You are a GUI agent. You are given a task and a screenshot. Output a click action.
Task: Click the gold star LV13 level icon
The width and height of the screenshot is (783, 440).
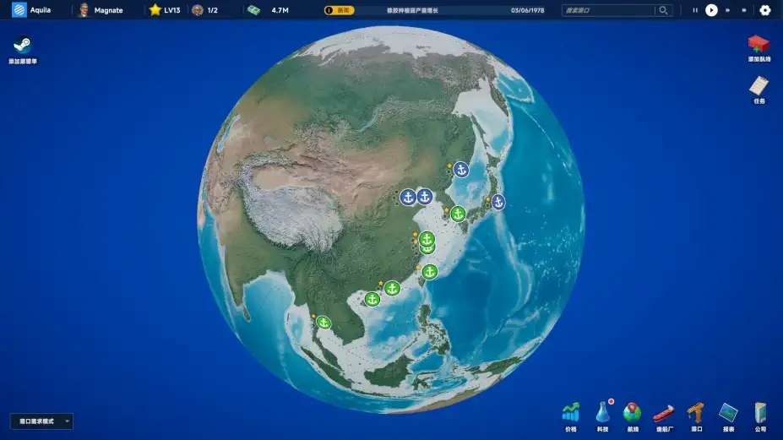[155, 9]
